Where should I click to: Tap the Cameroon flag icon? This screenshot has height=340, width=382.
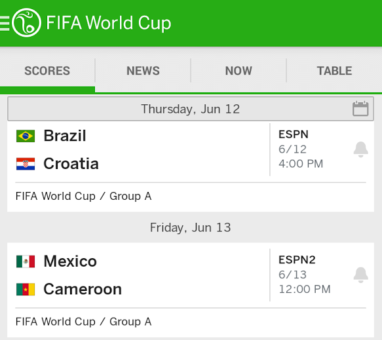coord(26,290)
